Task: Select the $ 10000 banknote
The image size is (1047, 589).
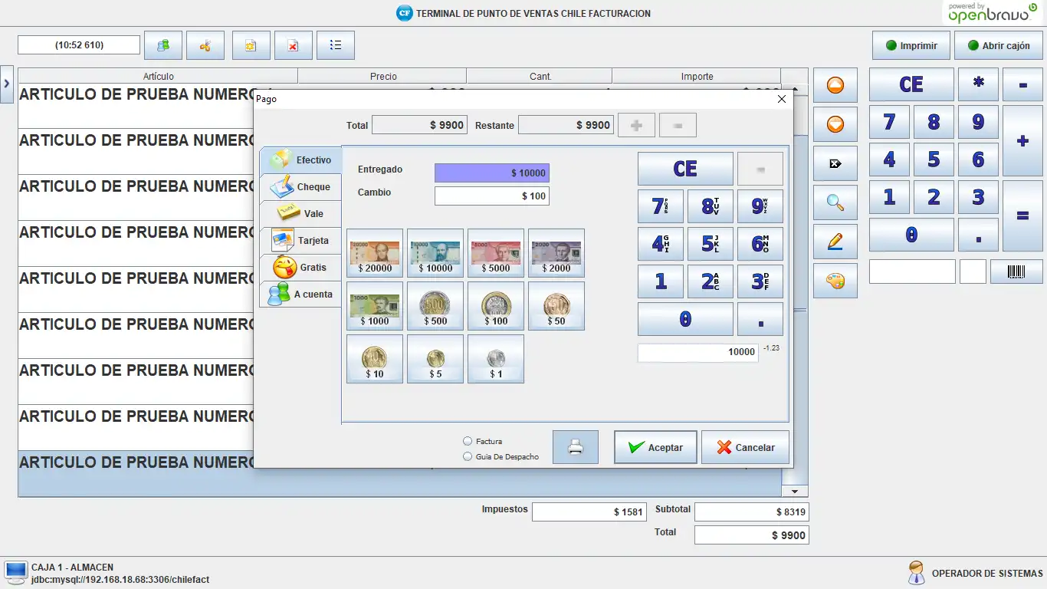Action: [435, 253]
